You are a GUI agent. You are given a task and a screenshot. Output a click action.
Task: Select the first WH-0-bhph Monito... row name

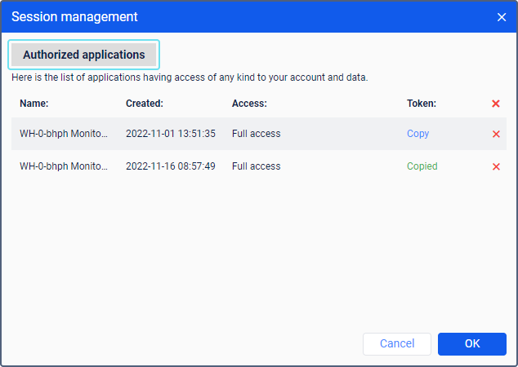pos(64,134)
